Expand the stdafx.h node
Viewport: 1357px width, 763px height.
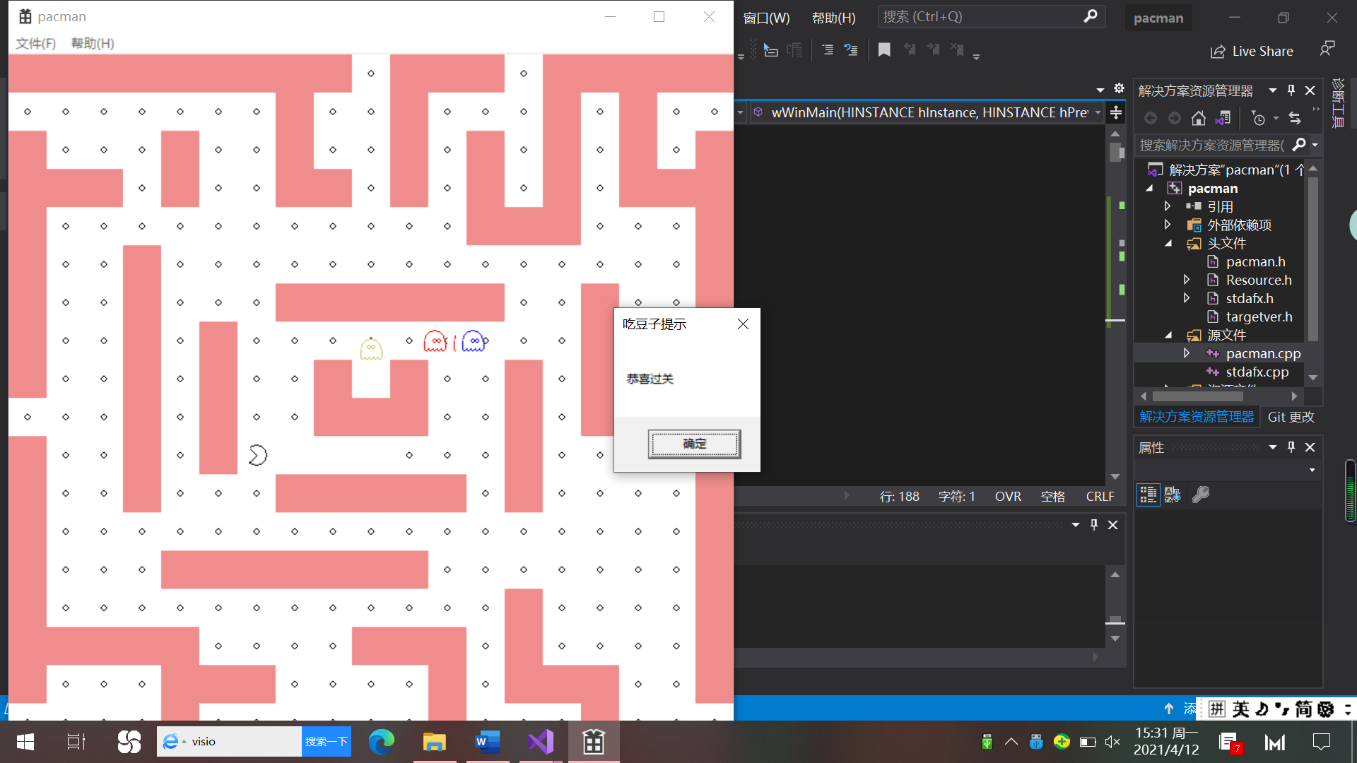1187,298
